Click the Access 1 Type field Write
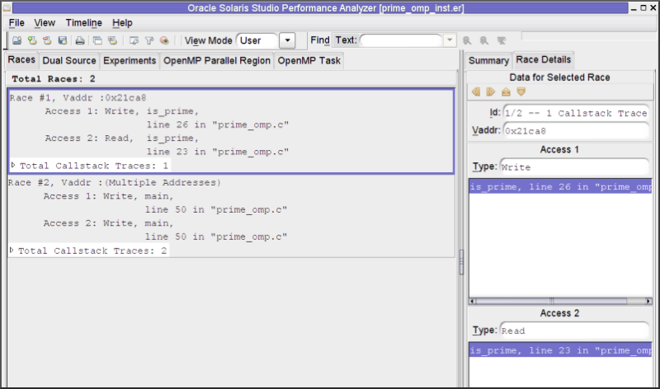The image size is (660, 389). tap(574, 167)
